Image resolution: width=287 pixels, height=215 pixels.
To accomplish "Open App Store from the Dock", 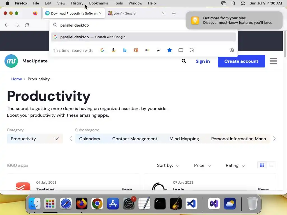I will click(113, 204).
